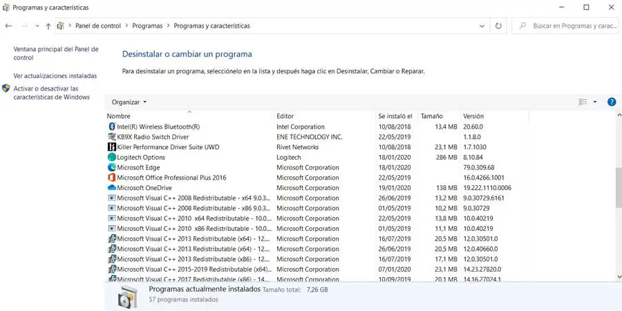Click the Microsoft Office Professional Plus icon
The height and width of the screenshot is (311, 622).
[112, 178]
